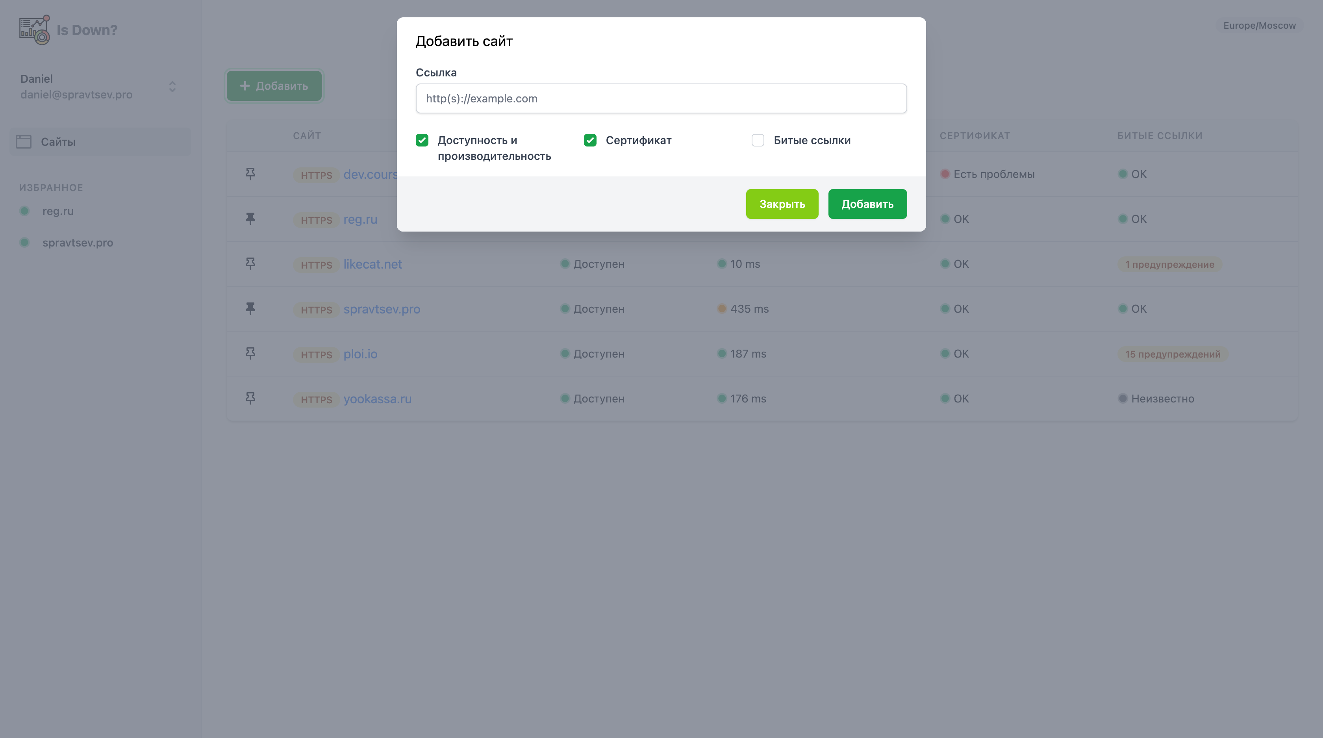Pin the dev.cours site row

pyautogui.click(x=250, y=174)
